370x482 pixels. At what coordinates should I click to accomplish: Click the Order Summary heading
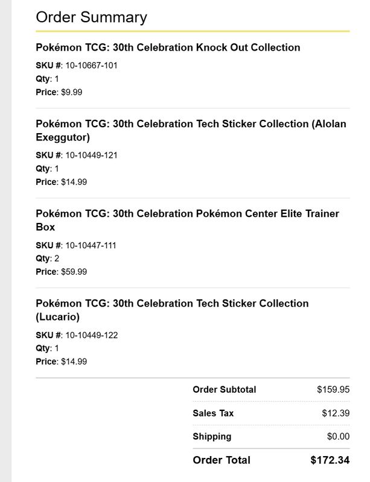(x=91, y=17)
